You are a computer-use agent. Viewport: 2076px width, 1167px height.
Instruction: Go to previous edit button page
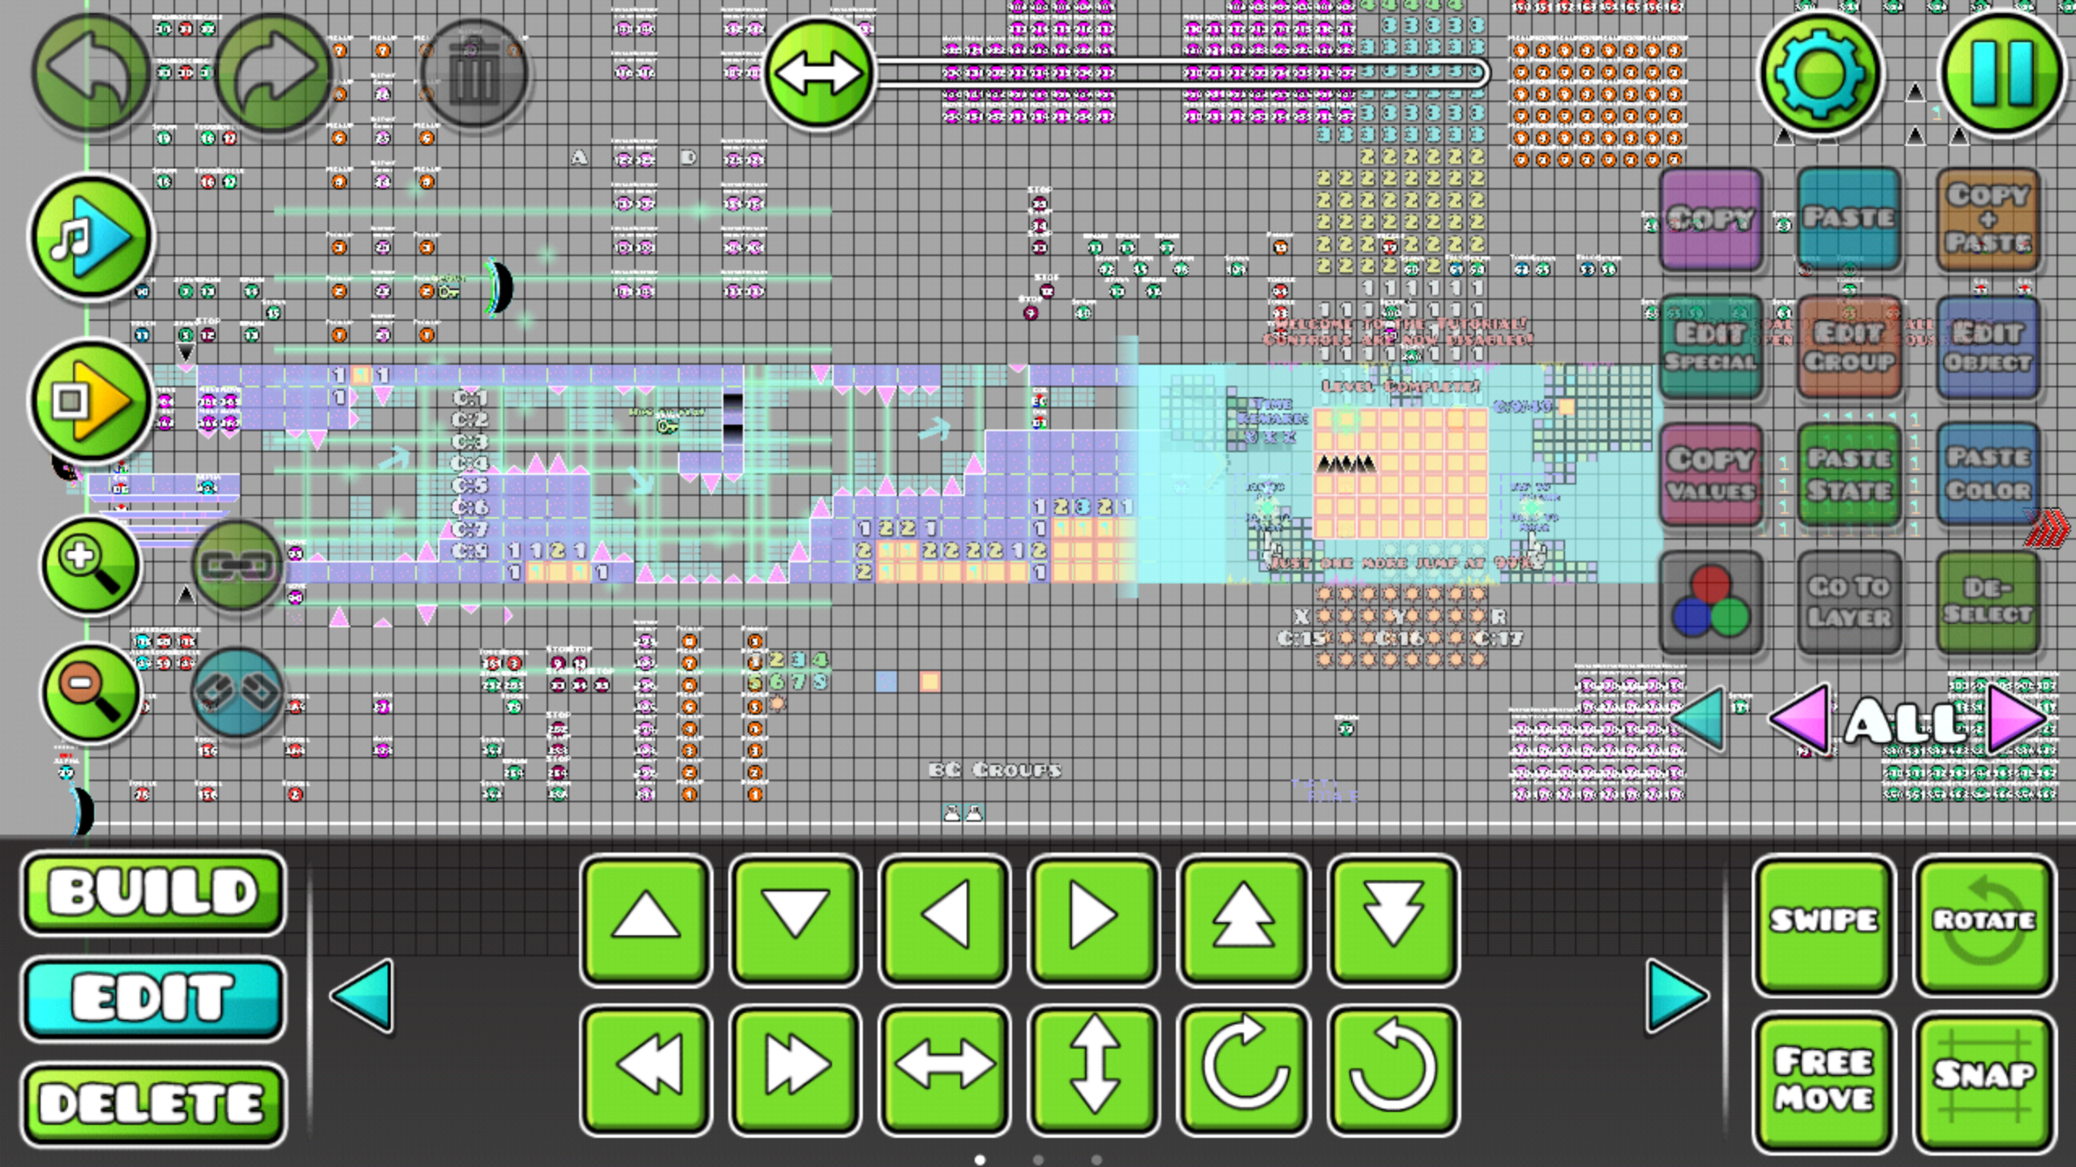coord(362,997)
